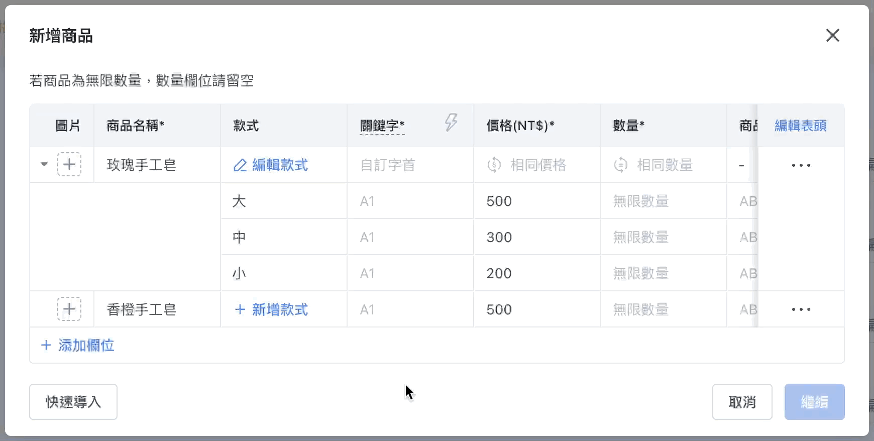Click quantity field of 小 variant
The image size is (874, 441).
tap(664, 273)
